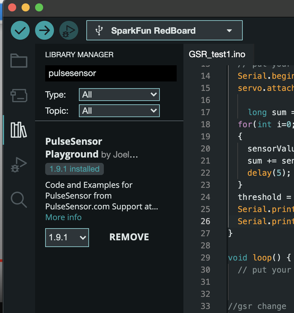This screenshot has height=313, width=294.
Task: Open the Boards Manager sidebar icon
Action: [19, 96]
